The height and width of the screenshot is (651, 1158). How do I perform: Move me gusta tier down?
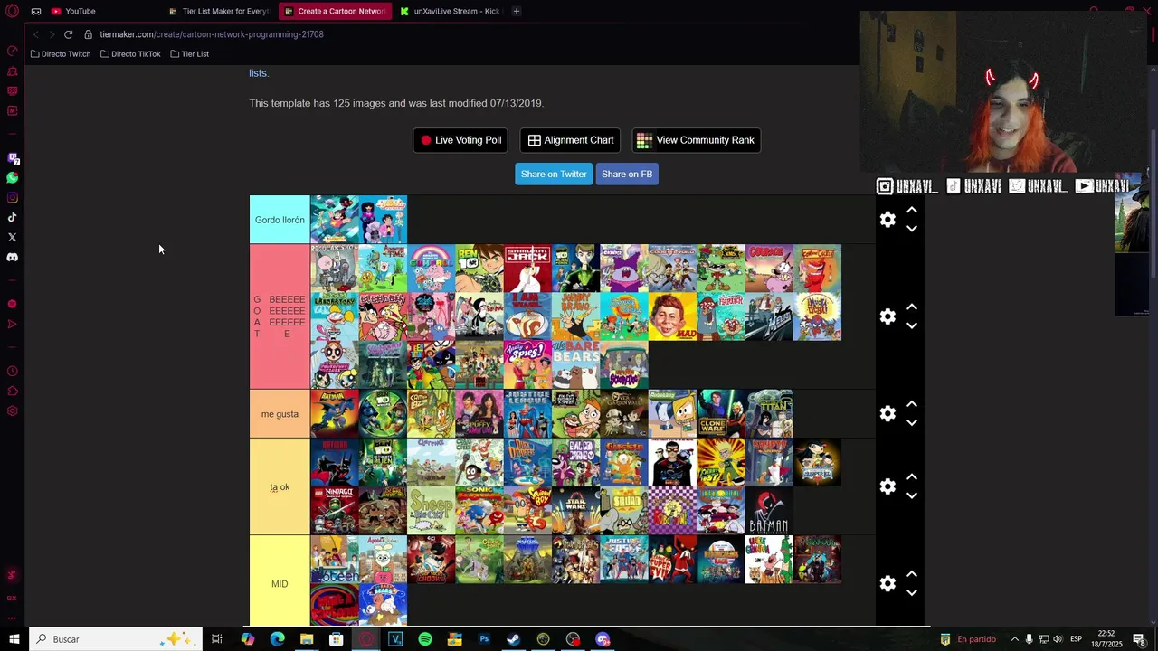(912, 422)
